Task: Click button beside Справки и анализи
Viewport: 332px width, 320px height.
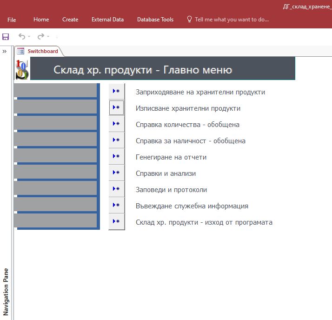Action: coord(116,173)
